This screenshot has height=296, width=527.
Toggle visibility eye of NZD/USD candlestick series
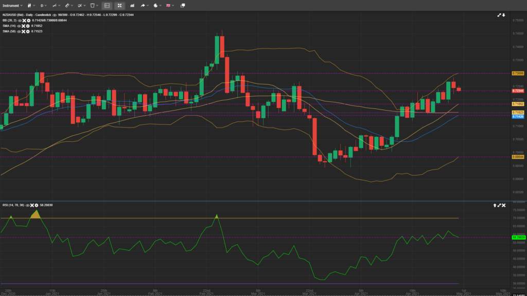pos(55,15)
